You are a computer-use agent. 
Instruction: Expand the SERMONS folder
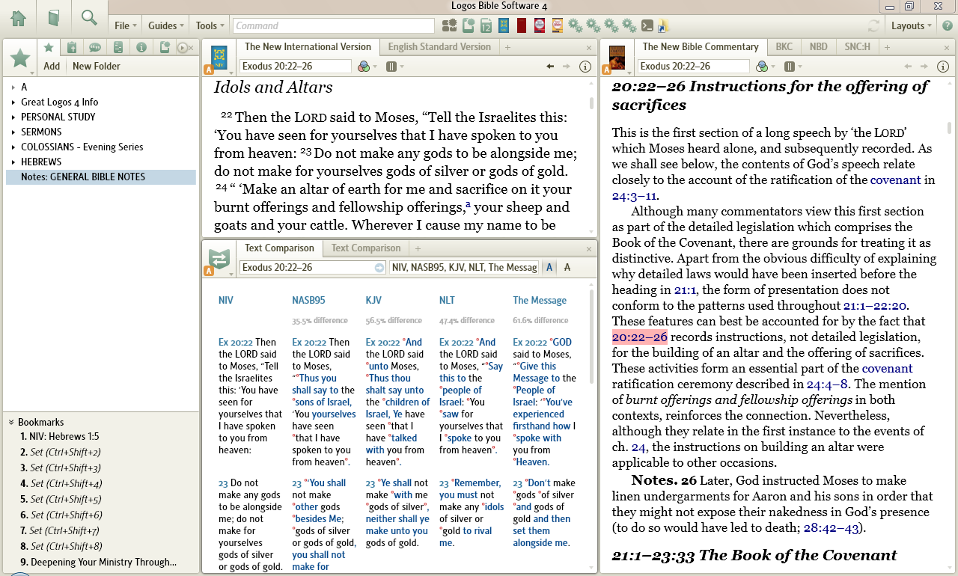pos(13,132)
